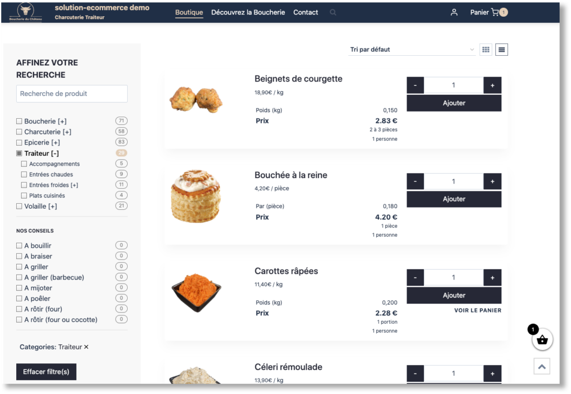Expand the Volaille [+] category
571x394 pixels.
[52, 206]
